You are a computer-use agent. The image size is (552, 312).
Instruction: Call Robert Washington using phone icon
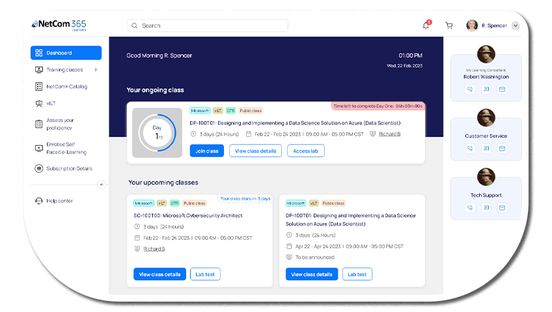[x=470, y=90]
